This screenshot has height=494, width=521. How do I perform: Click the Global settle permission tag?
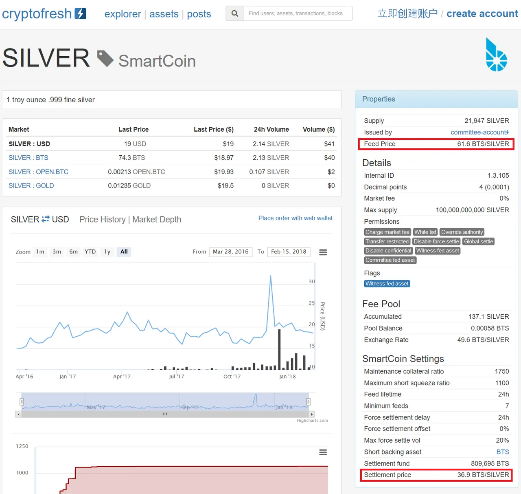[x=479, y=242]
